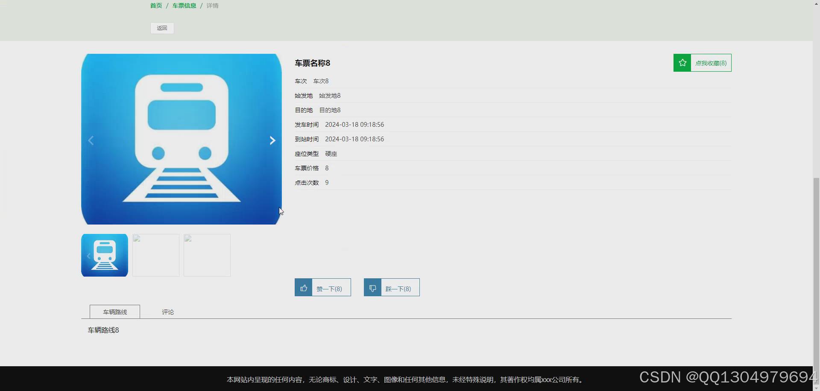
Task: Click the 到站时间 datetime value
Action: point(354,139)
